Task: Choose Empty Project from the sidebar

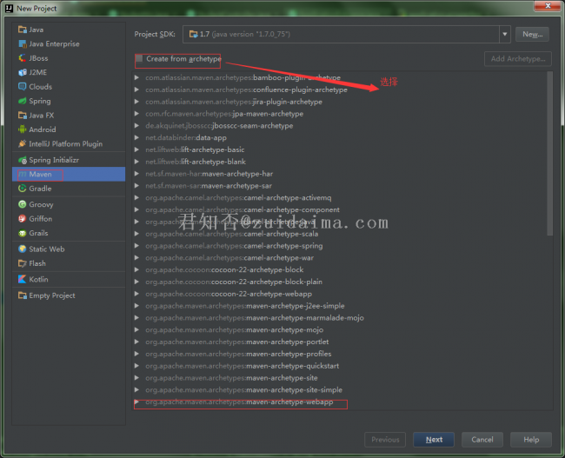Action: pos(51,295)
